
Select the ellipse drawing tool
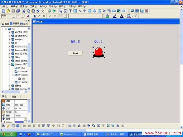[95, 11]
